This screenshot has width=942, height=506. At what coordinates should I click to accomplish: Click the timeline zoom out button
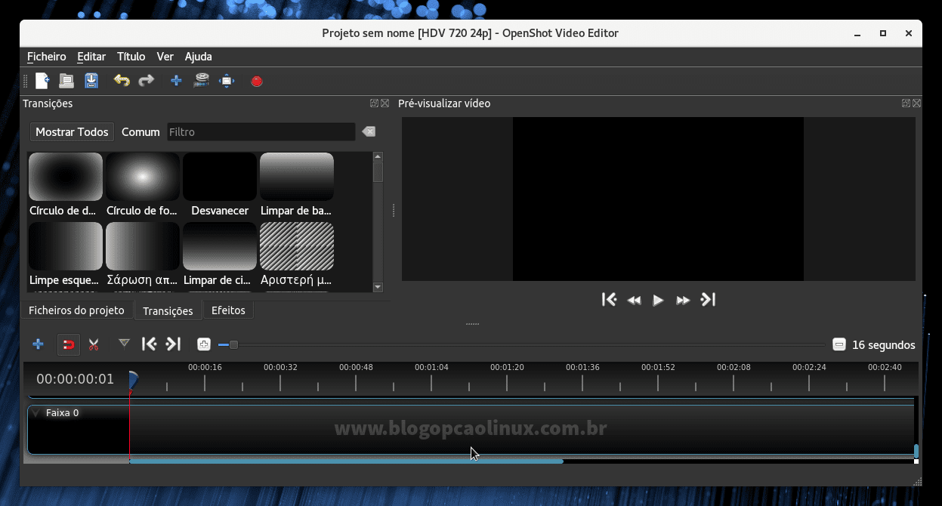[x=839, y=344]
